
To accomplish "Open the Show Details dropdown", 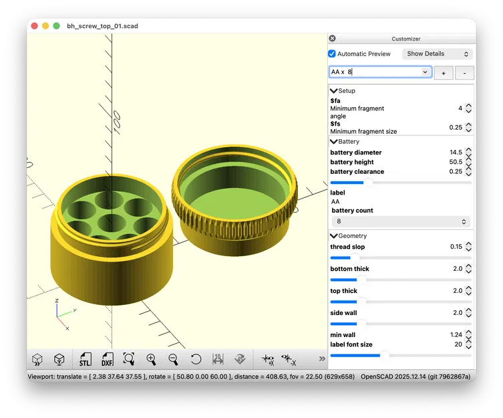I will tap(438, 54).
